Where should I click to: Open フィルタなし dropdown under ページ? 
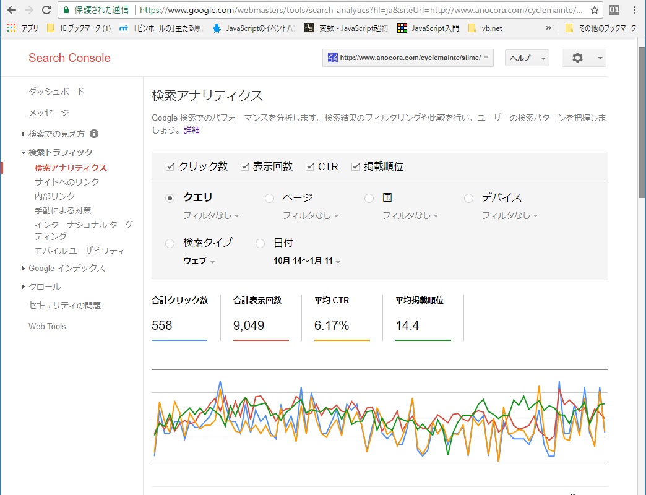[311, 215]
